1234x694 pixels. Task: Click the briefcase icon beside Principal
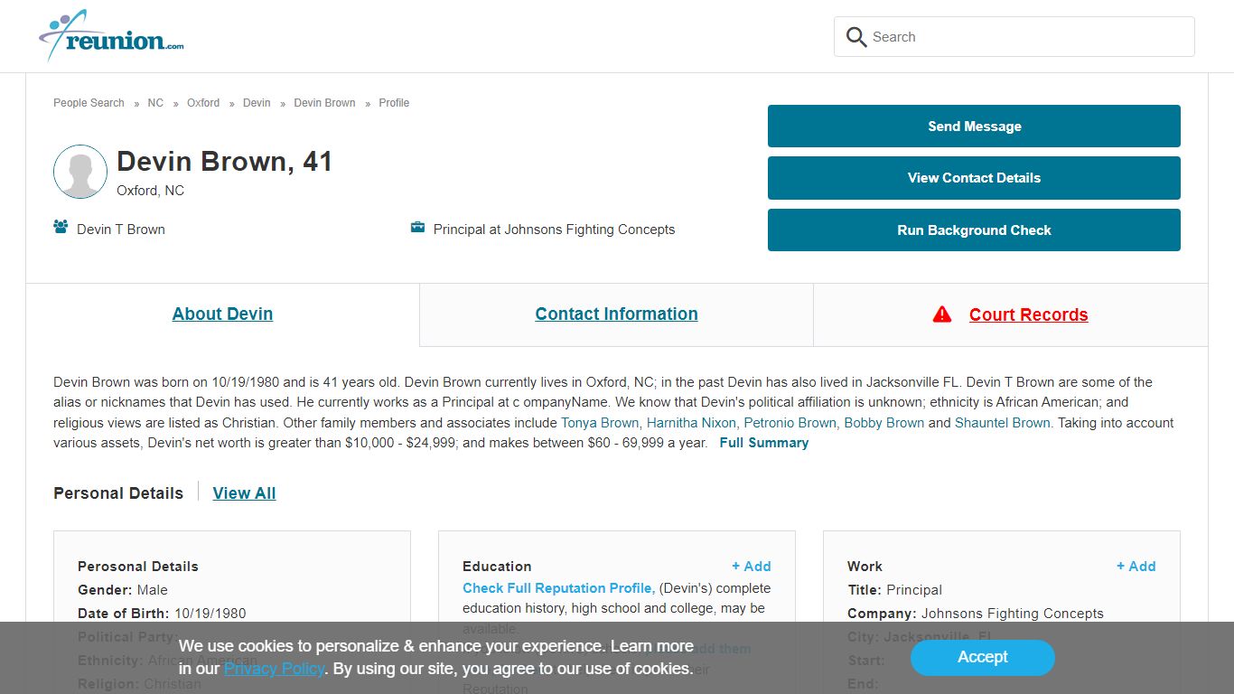417,228
